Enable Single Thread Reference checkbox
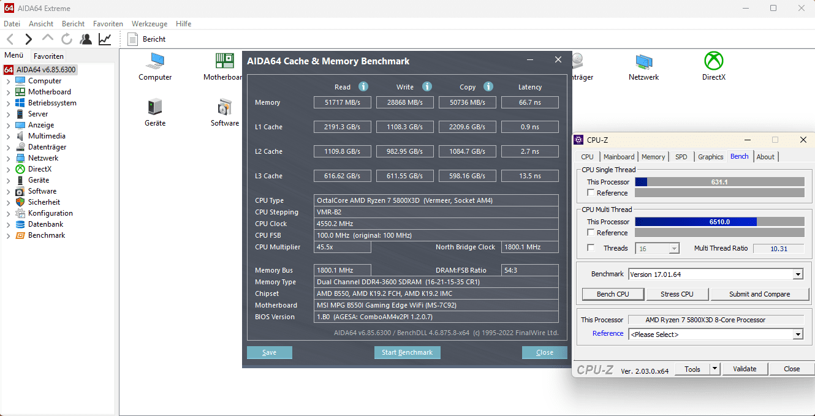The width and height of the screenshot is (815, 416). [591, 193]
